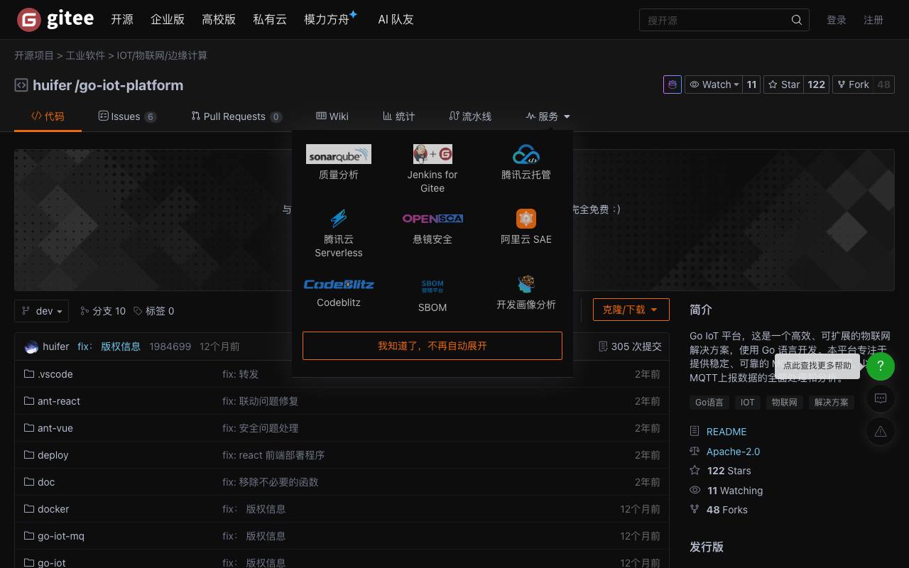Switch to the 代码 tab

(48, 116)
